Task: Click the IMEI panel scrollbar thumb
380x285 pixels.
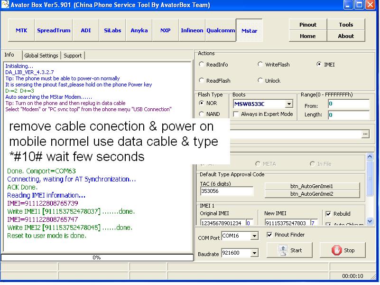Action: point(370,178)
